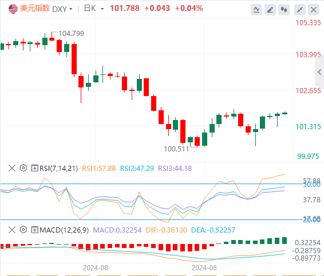The image size is (324, 276).
Task: Click the RSI(7,14,21) label
Action: tap(59, 169)
